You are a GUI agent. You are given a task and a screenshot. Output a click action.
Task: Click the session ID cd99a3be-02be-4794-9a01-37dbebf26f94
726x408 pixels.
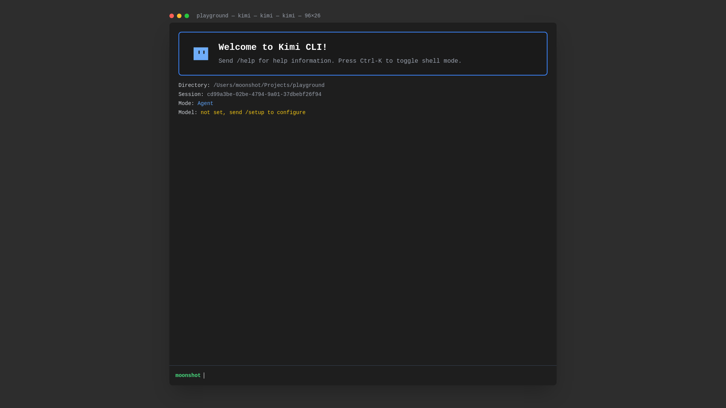[x=264, y=94]
